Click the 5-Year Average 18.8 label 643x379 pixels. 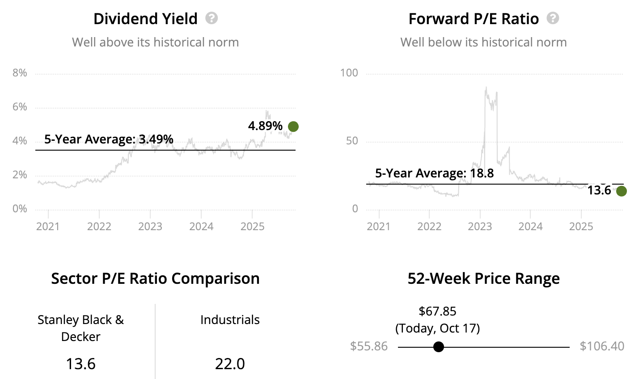pos(434,173)
